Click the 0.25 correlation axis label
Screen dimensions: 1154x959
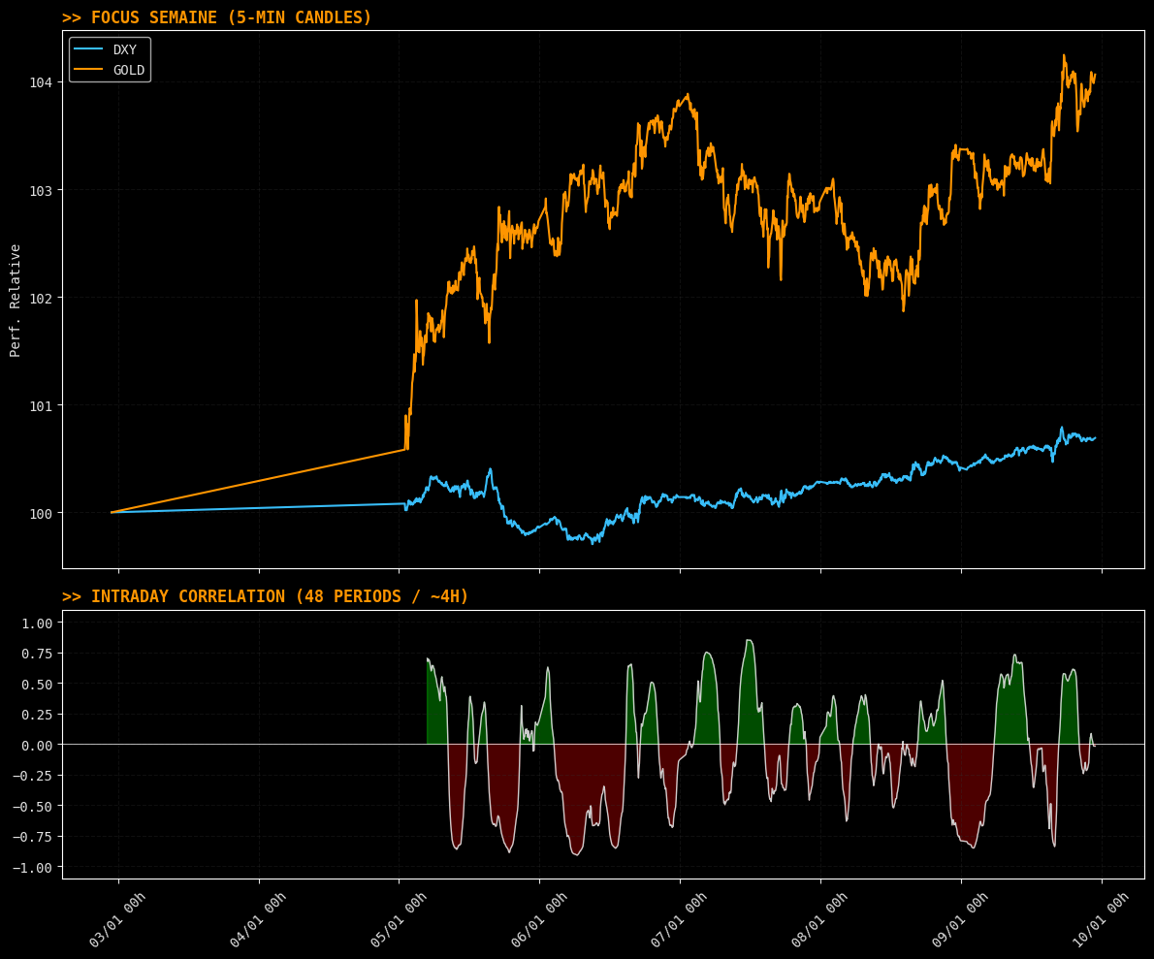(37, 715)
